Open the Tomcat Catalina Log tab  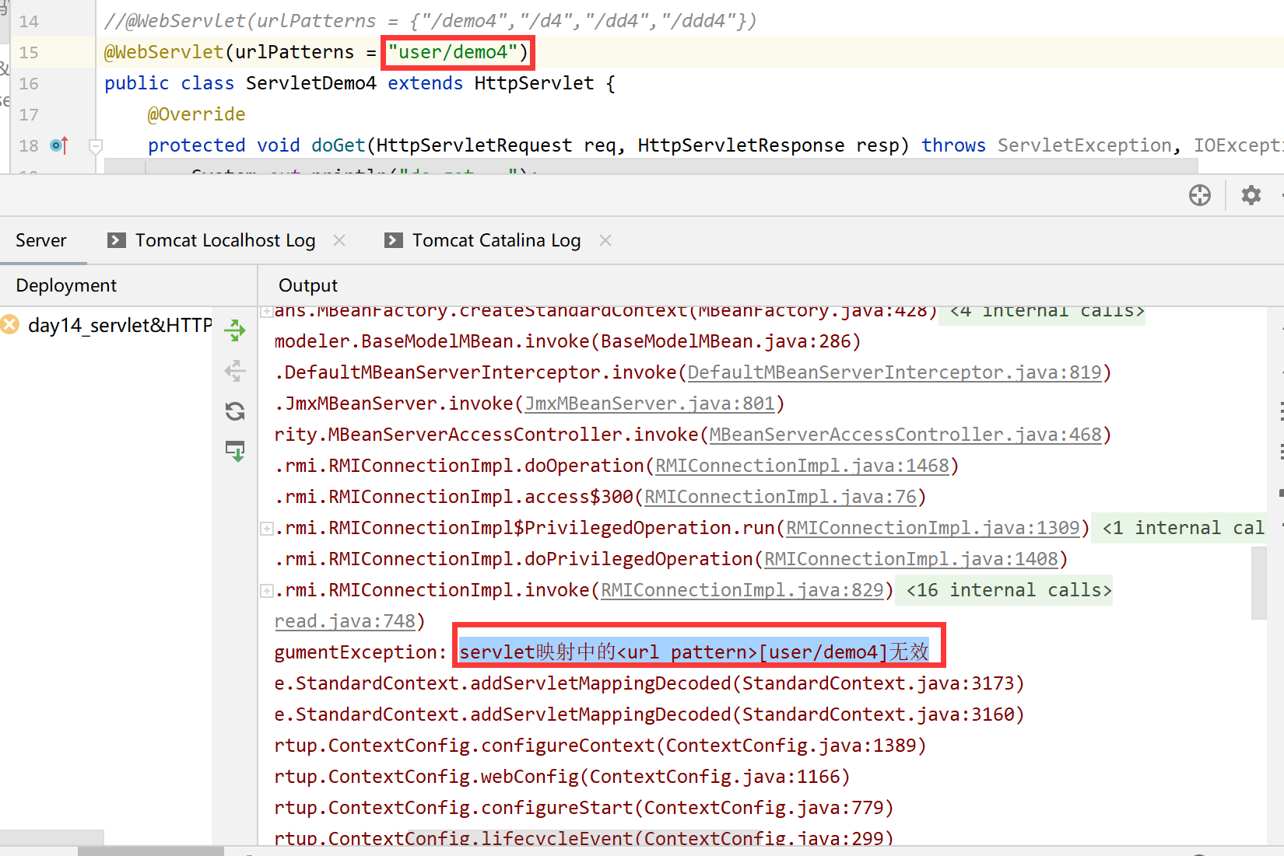[x=496, y=240]
